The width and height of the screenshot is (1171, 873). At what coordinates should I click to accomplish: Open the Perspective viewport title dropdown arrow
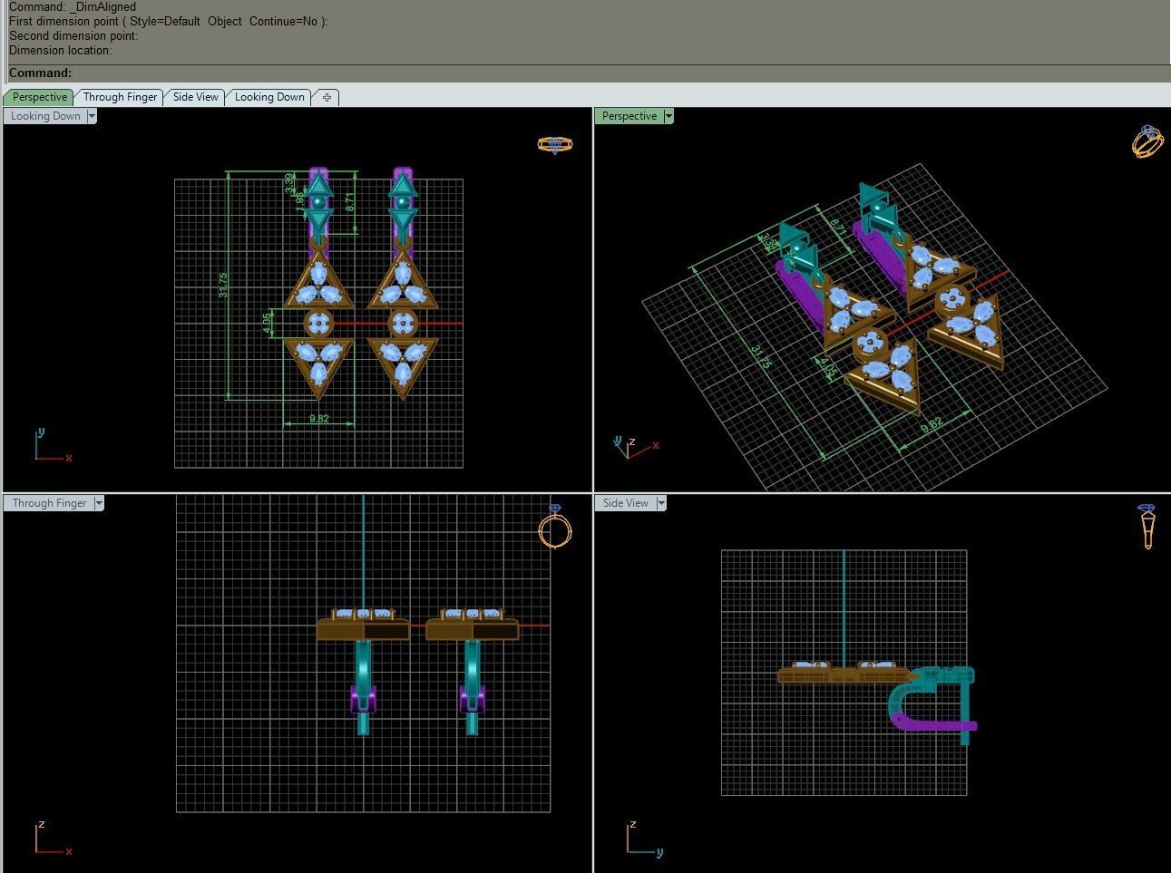tap(668, 116)
